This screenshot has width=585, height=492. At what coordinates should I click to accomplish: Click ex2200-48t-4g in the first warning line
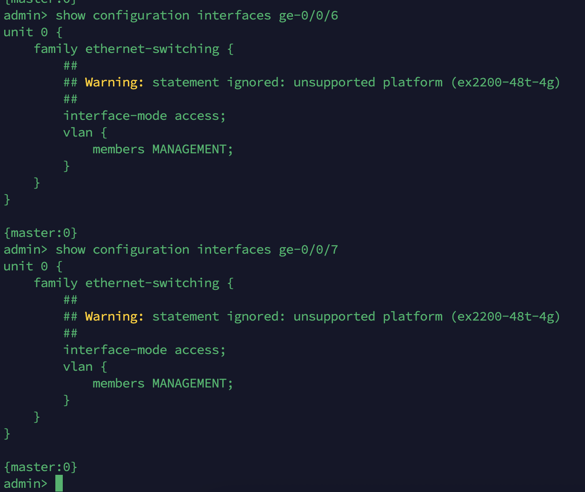click(x=505, y=82)
